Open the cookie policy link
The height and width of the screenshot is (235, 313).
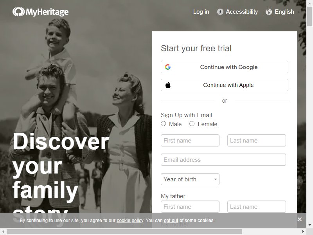tap(130, 221)
